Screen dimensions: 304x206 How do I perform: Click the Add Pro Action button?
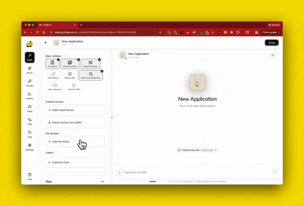[75, 142]
